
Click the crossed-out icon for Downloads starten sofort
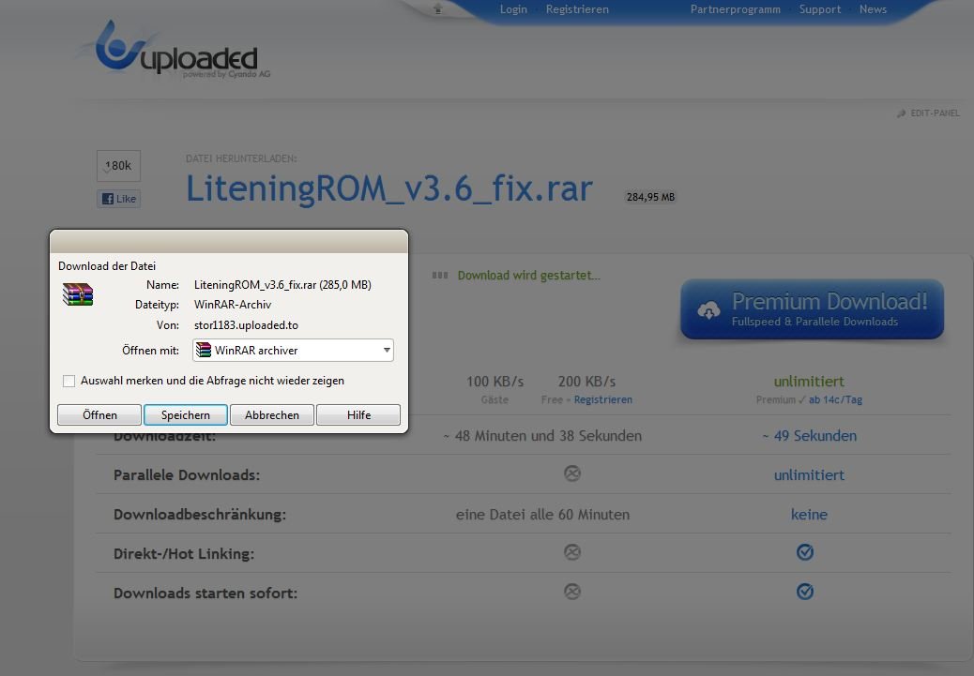572,592
